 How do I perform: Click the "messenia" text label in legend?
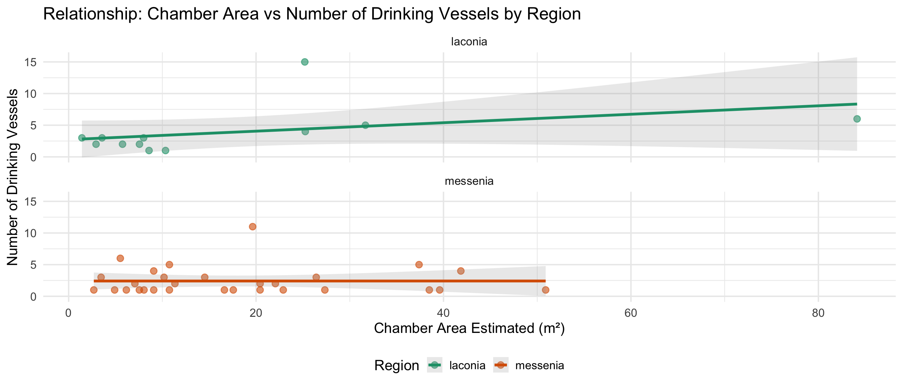pyautogui.click(x=539, y=365)
